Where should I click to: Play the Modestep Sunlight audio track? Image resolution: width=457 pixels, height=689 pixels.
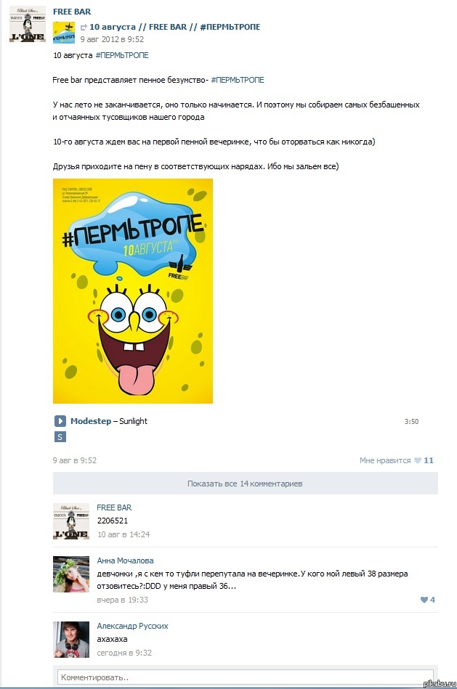coord(60,421)
